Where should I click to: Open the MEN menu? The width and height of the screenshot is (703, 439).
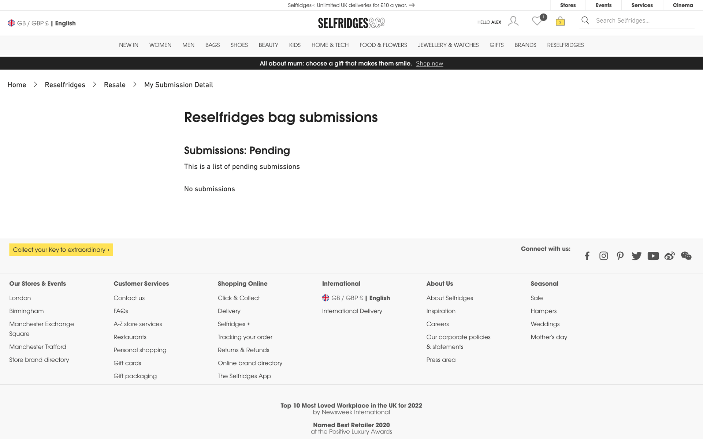188,45
